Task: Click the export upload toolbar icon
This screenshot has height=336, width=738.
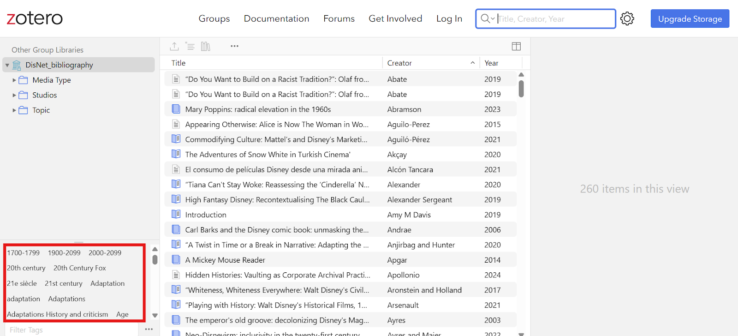Action: 174,46
